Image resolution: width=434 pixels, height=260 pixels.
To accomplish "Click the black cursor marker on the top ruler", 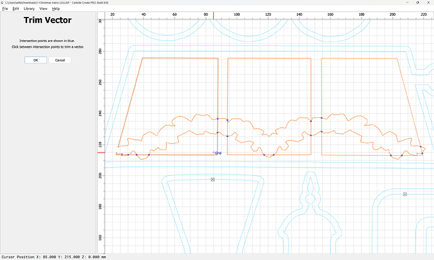I will (x=213, y=14).
